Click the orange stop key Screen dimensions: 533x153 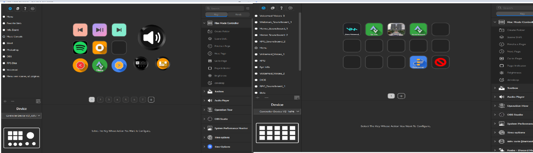point(100,48)
